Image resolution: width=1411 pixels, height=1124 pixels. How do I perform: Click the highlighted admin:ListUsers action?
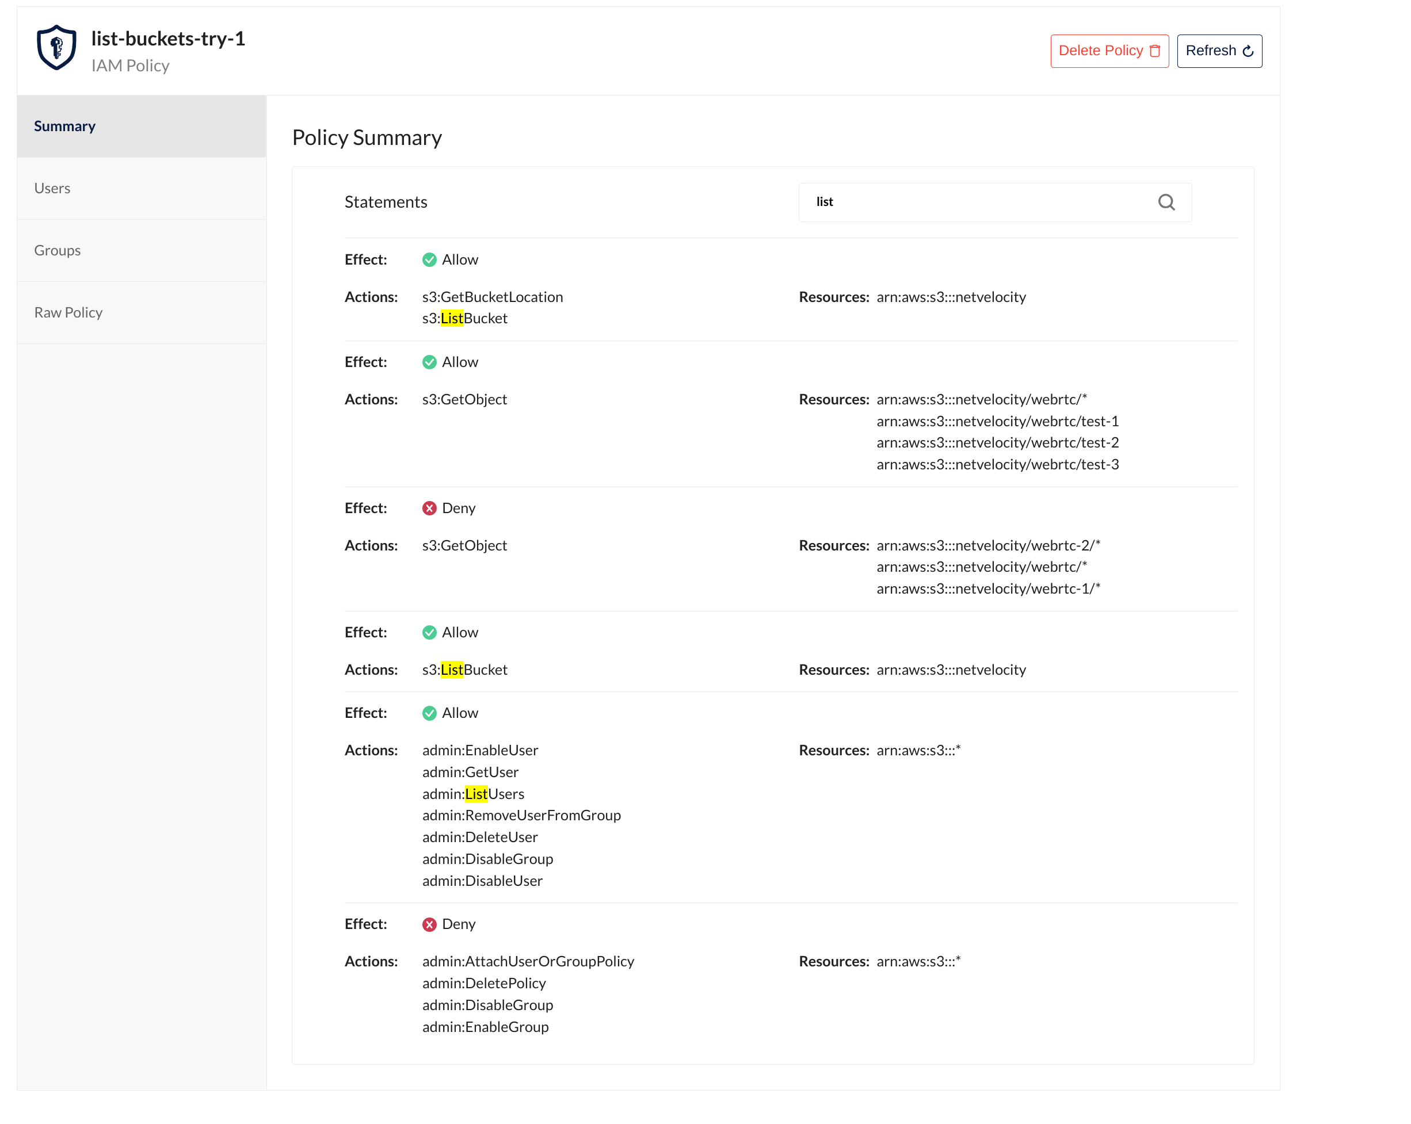(473, 794)
